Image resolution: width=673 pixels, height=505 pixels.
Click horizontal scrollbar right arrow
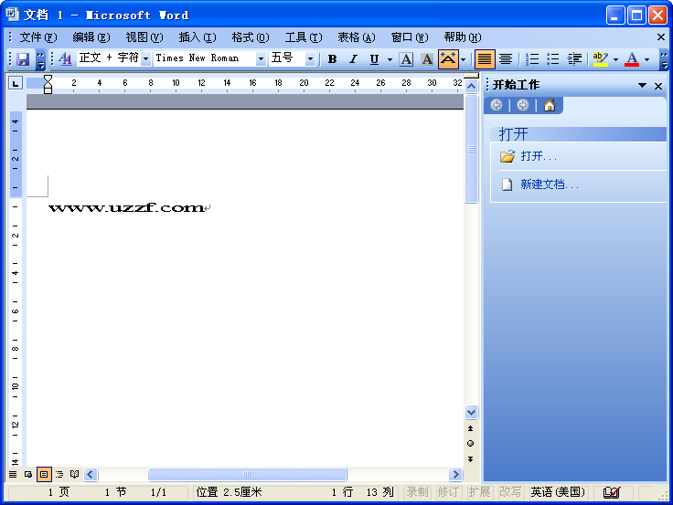click(455, 475)
